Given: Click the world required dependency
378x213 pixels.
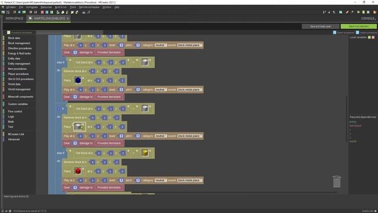Looking at the screenshot, I should click(353, 141).
